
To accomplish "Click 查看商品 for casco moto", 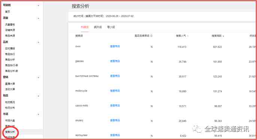I will point(115,105).
